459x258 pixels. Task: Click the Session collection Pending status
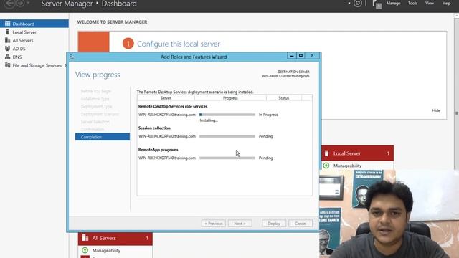[266, 136]
